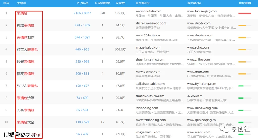Image resolution: width=258 pixels, height=140 pixels.
Task: Select the keyword 张学友表情包
Action: (x=27, y=86)
